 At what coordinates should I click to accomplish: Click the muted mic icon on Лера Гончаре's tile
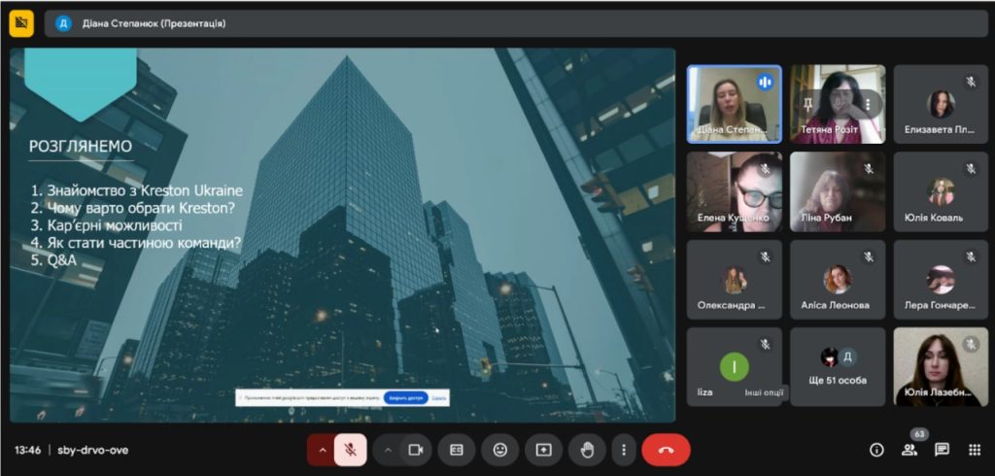pyautogui.click(x=971, y=256)
